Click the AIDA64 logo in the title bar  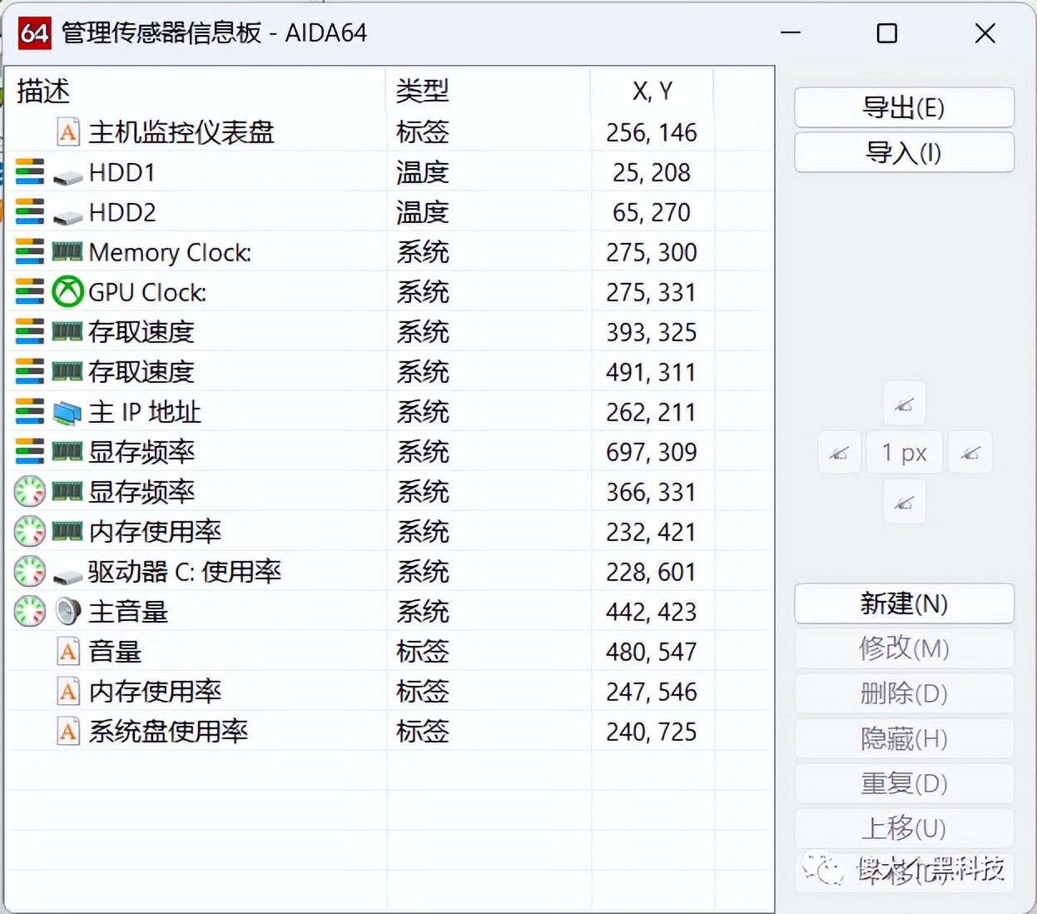(34, 33)
